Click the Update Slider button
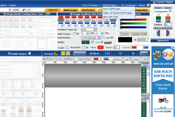The width and height of the screenshot is (175, 117). pos(139,34)
